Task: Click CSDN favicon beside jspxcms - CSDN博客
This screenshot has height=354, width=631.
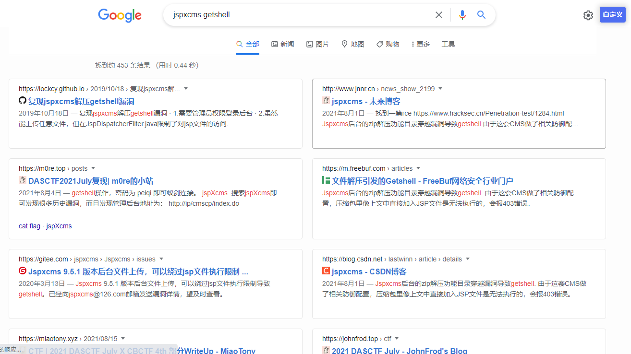Action: click(326, 271)
